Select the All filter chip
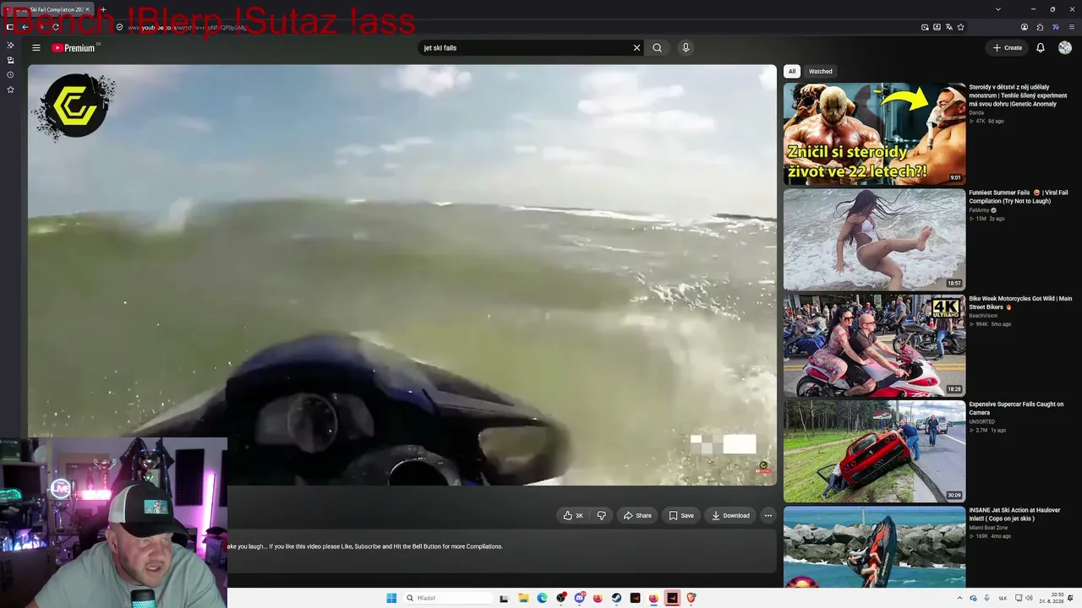This screenshot has height=608, width=1082. click(x=792, y=72)
